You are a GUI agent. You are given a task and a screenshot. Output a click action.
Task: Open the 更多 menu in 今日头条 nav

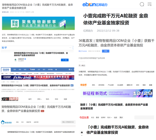(121, 117)
